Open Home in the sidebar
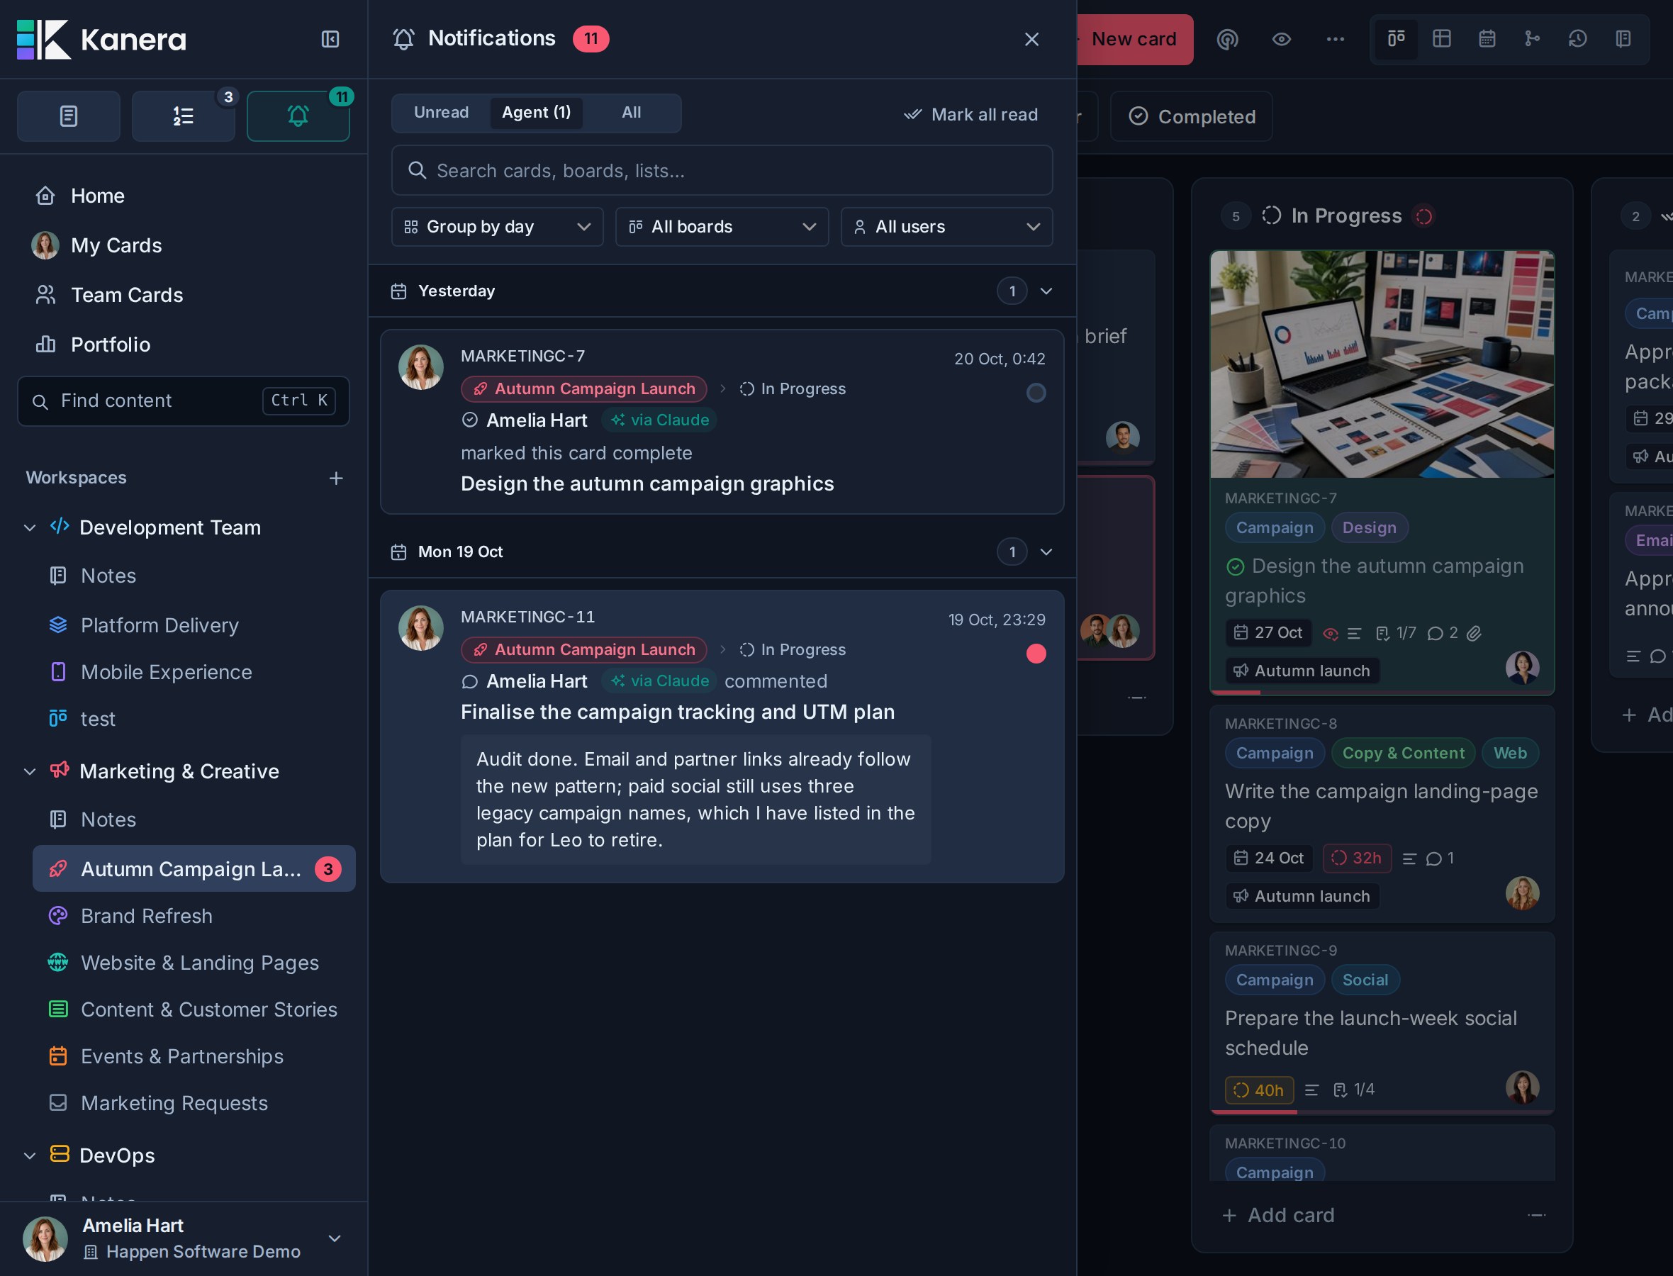The height and width of the screenshot is (1276, 1673). coord(97,196)
